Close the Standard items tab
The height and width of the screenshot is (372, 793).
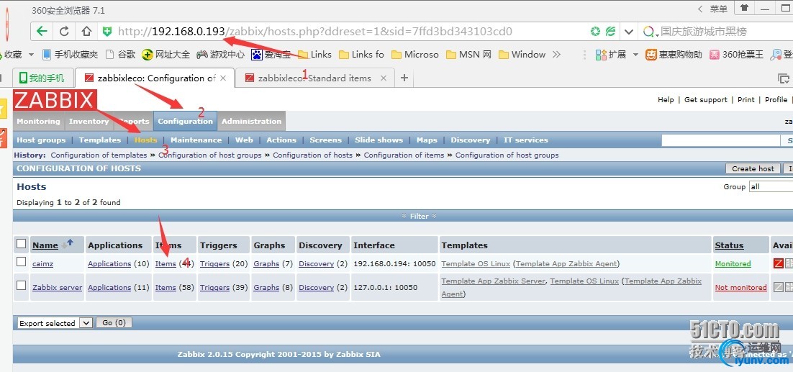[x=384, y=78]
